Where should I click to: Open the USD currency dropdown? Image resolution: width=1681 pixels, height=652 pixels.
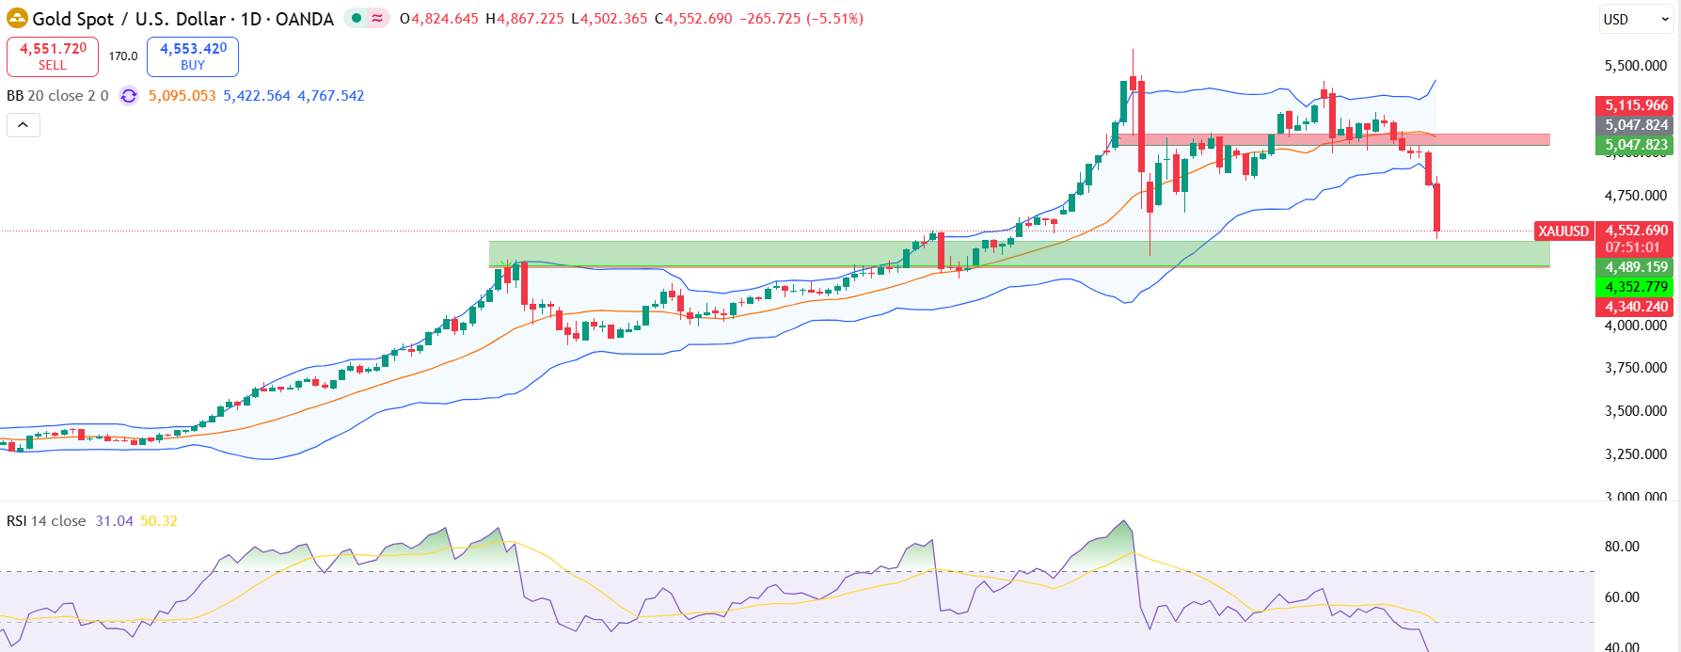pos(1635,19)
